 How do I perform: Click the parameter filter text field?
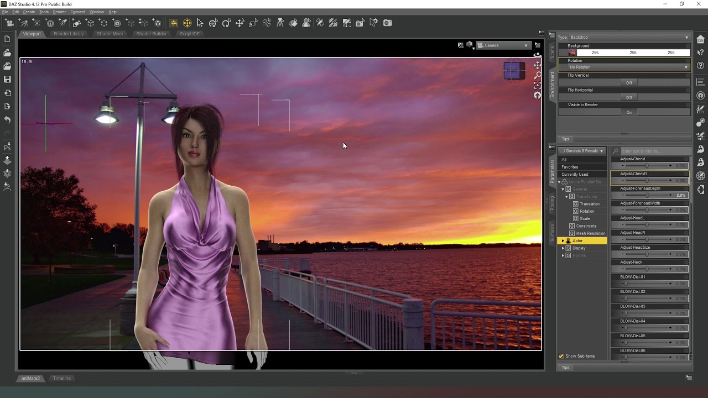[655, 151]
